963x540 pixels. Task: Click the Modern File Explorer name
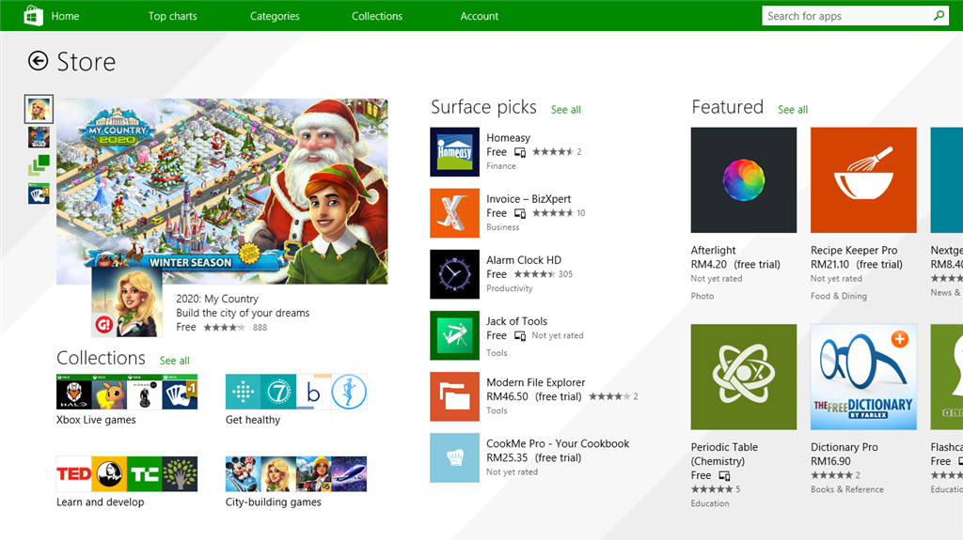[x=535, y=382]
